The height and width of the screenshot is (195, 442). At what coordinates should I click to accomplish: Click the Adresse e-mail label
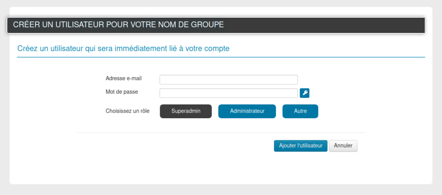pyautogui.click(x=123, y=79)
